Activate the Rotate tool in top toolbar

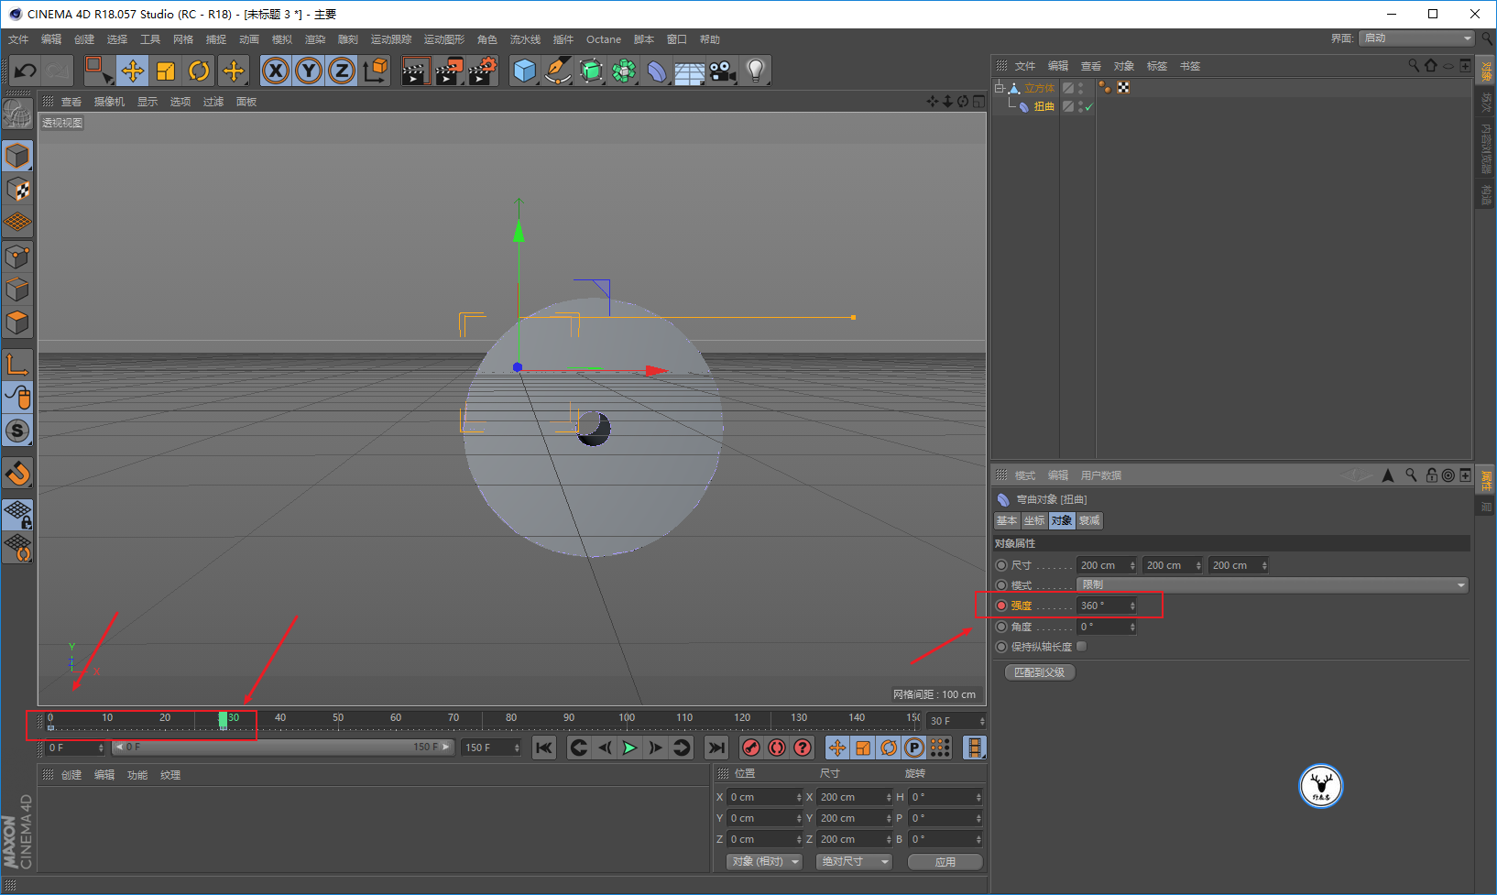[199, 71]
